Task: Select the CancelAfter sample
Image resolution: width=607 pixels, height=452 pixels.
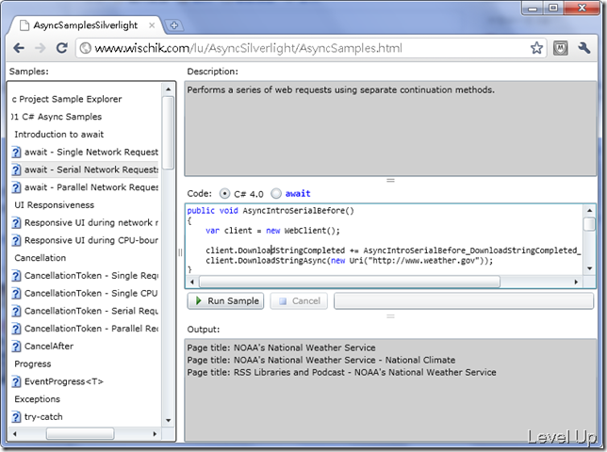Action: [x=49, y=346]
